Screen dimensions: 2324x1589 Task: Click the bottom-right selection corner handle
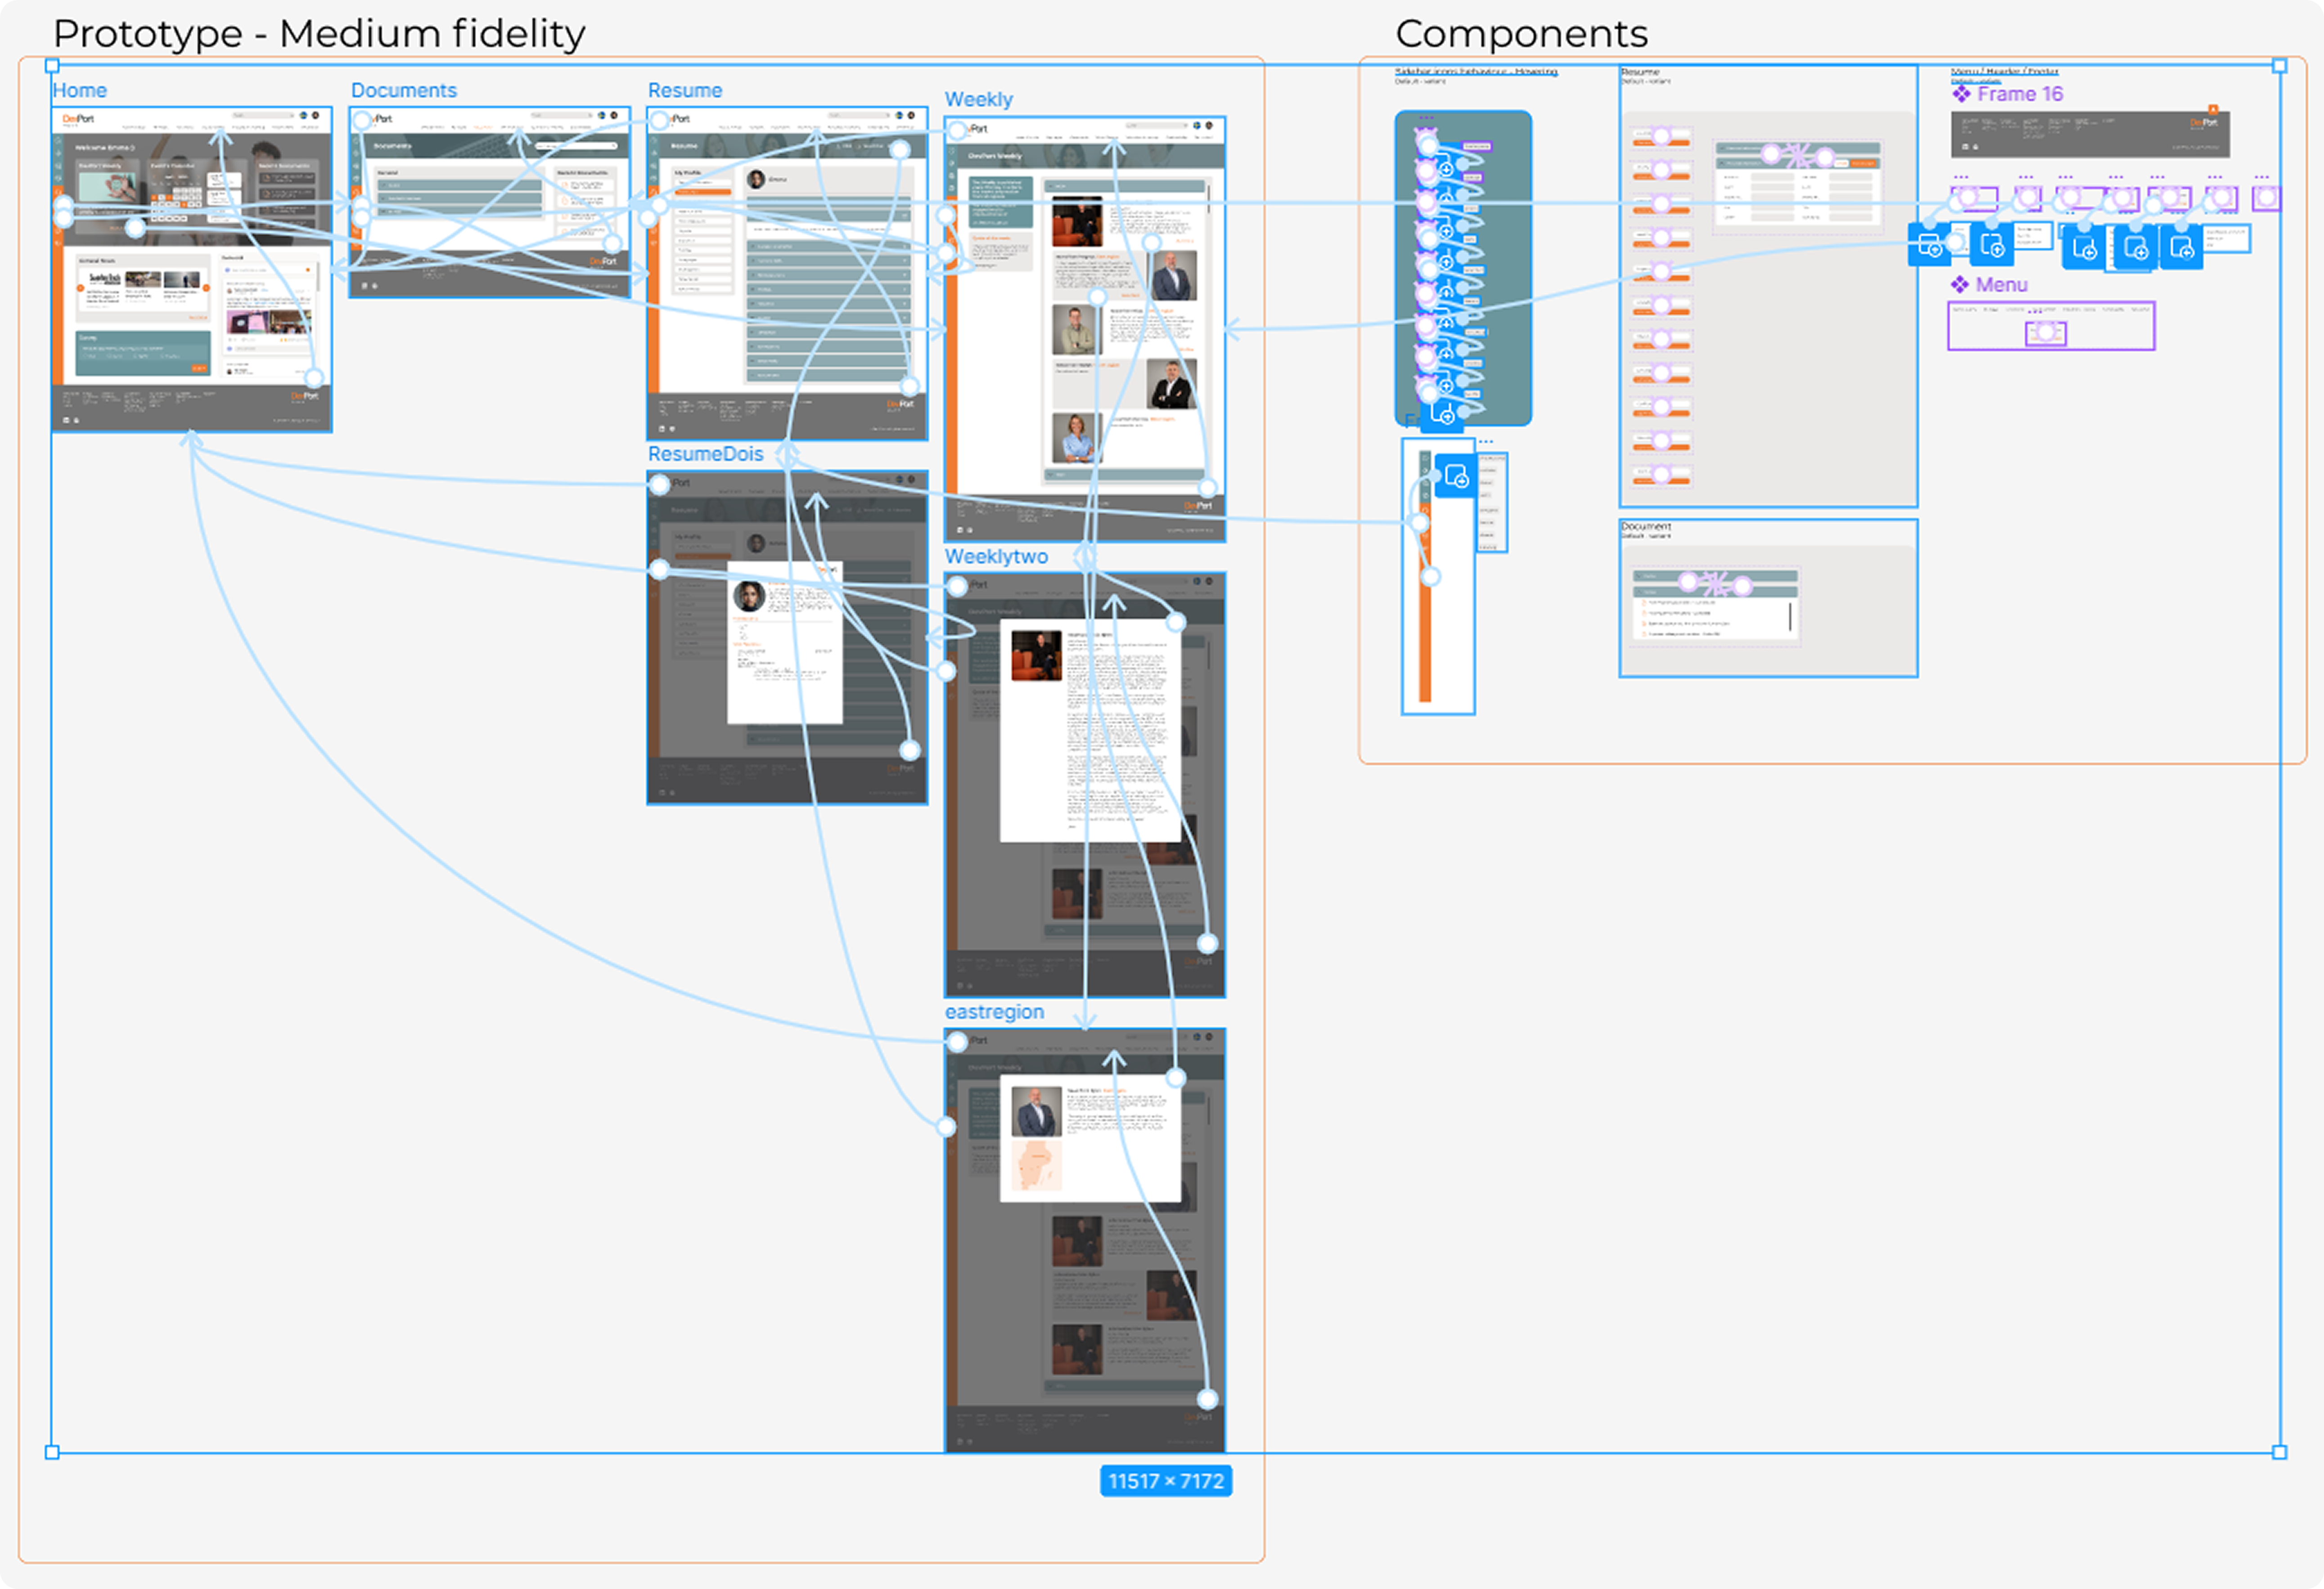coord(2279,1452)
